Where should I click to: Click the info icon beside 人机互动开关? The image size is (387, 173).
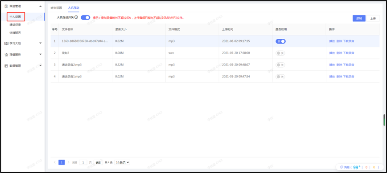[76, 17]
